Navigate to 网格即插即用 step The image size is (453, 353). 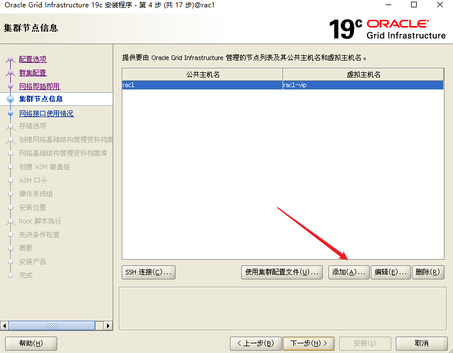[39, 87]
